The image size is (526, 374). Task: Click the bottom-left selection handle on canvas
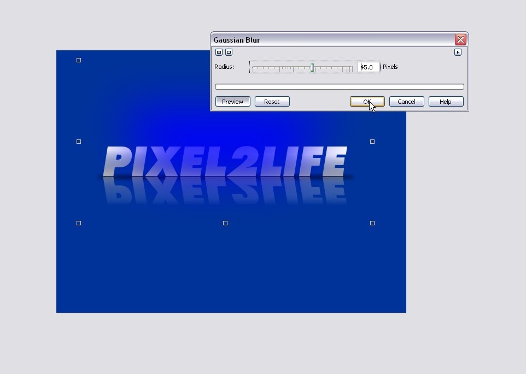tap(79, 223)
